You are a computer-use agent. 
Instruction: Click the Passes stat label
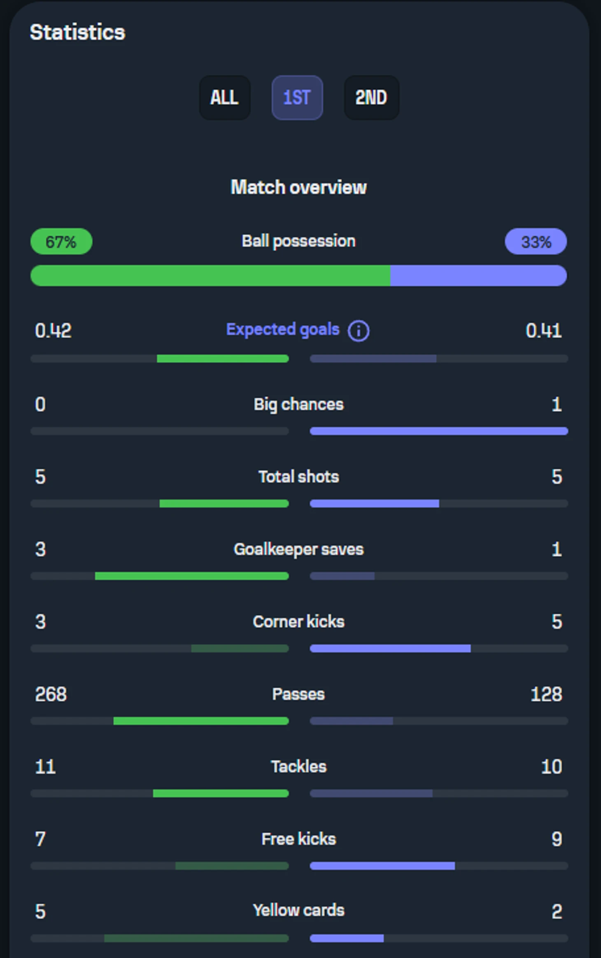tap(298, 694)
